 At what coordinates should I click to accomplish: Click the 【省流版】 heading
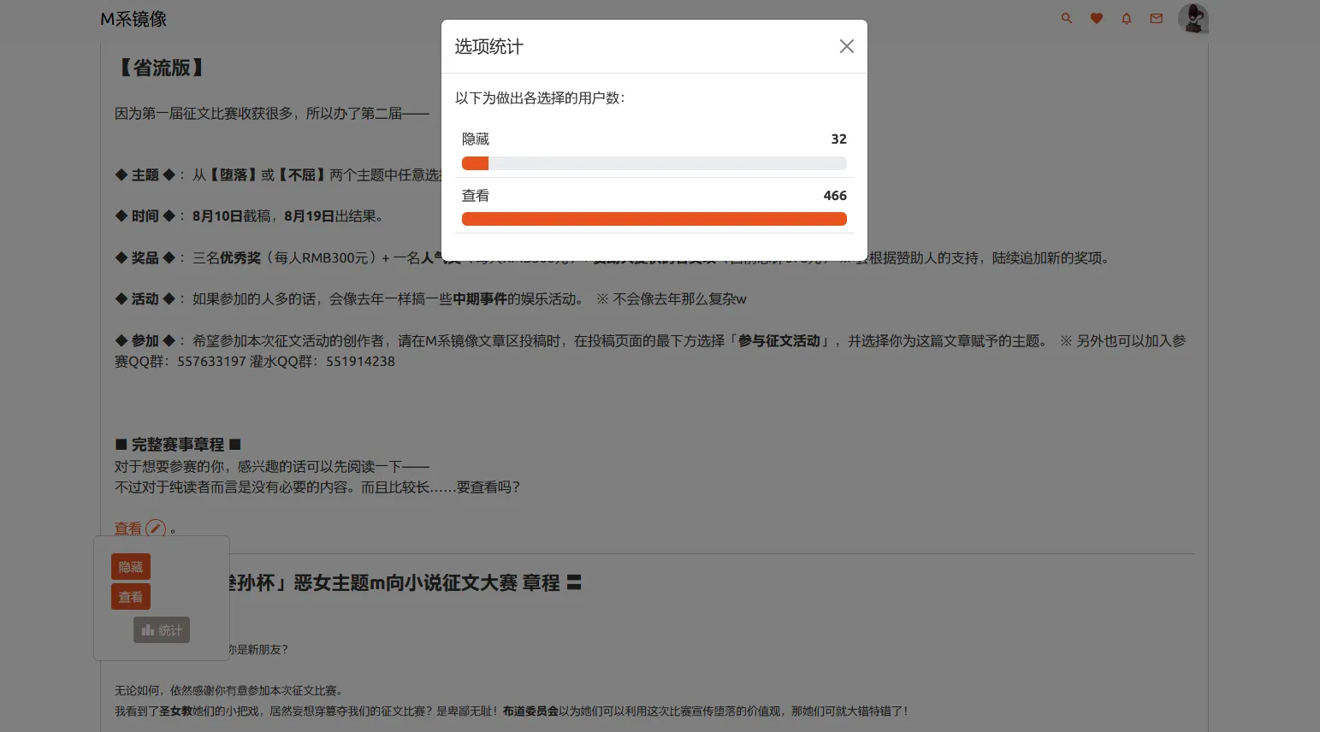coord(161,68)
